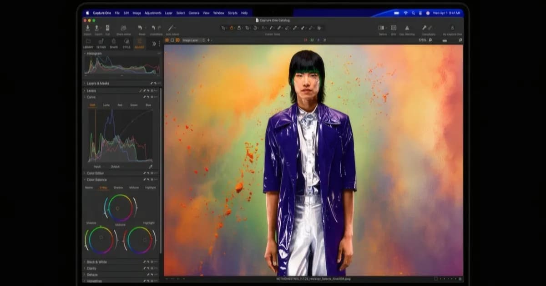Open the Apple menu
Image resolution: width=546 pixels, height=286 pixels.
pyautogui.click(x=87, y=13)
